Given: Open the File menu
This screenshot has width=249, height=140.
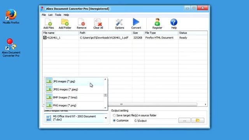Looking at the screenshot, I should 44,15.
